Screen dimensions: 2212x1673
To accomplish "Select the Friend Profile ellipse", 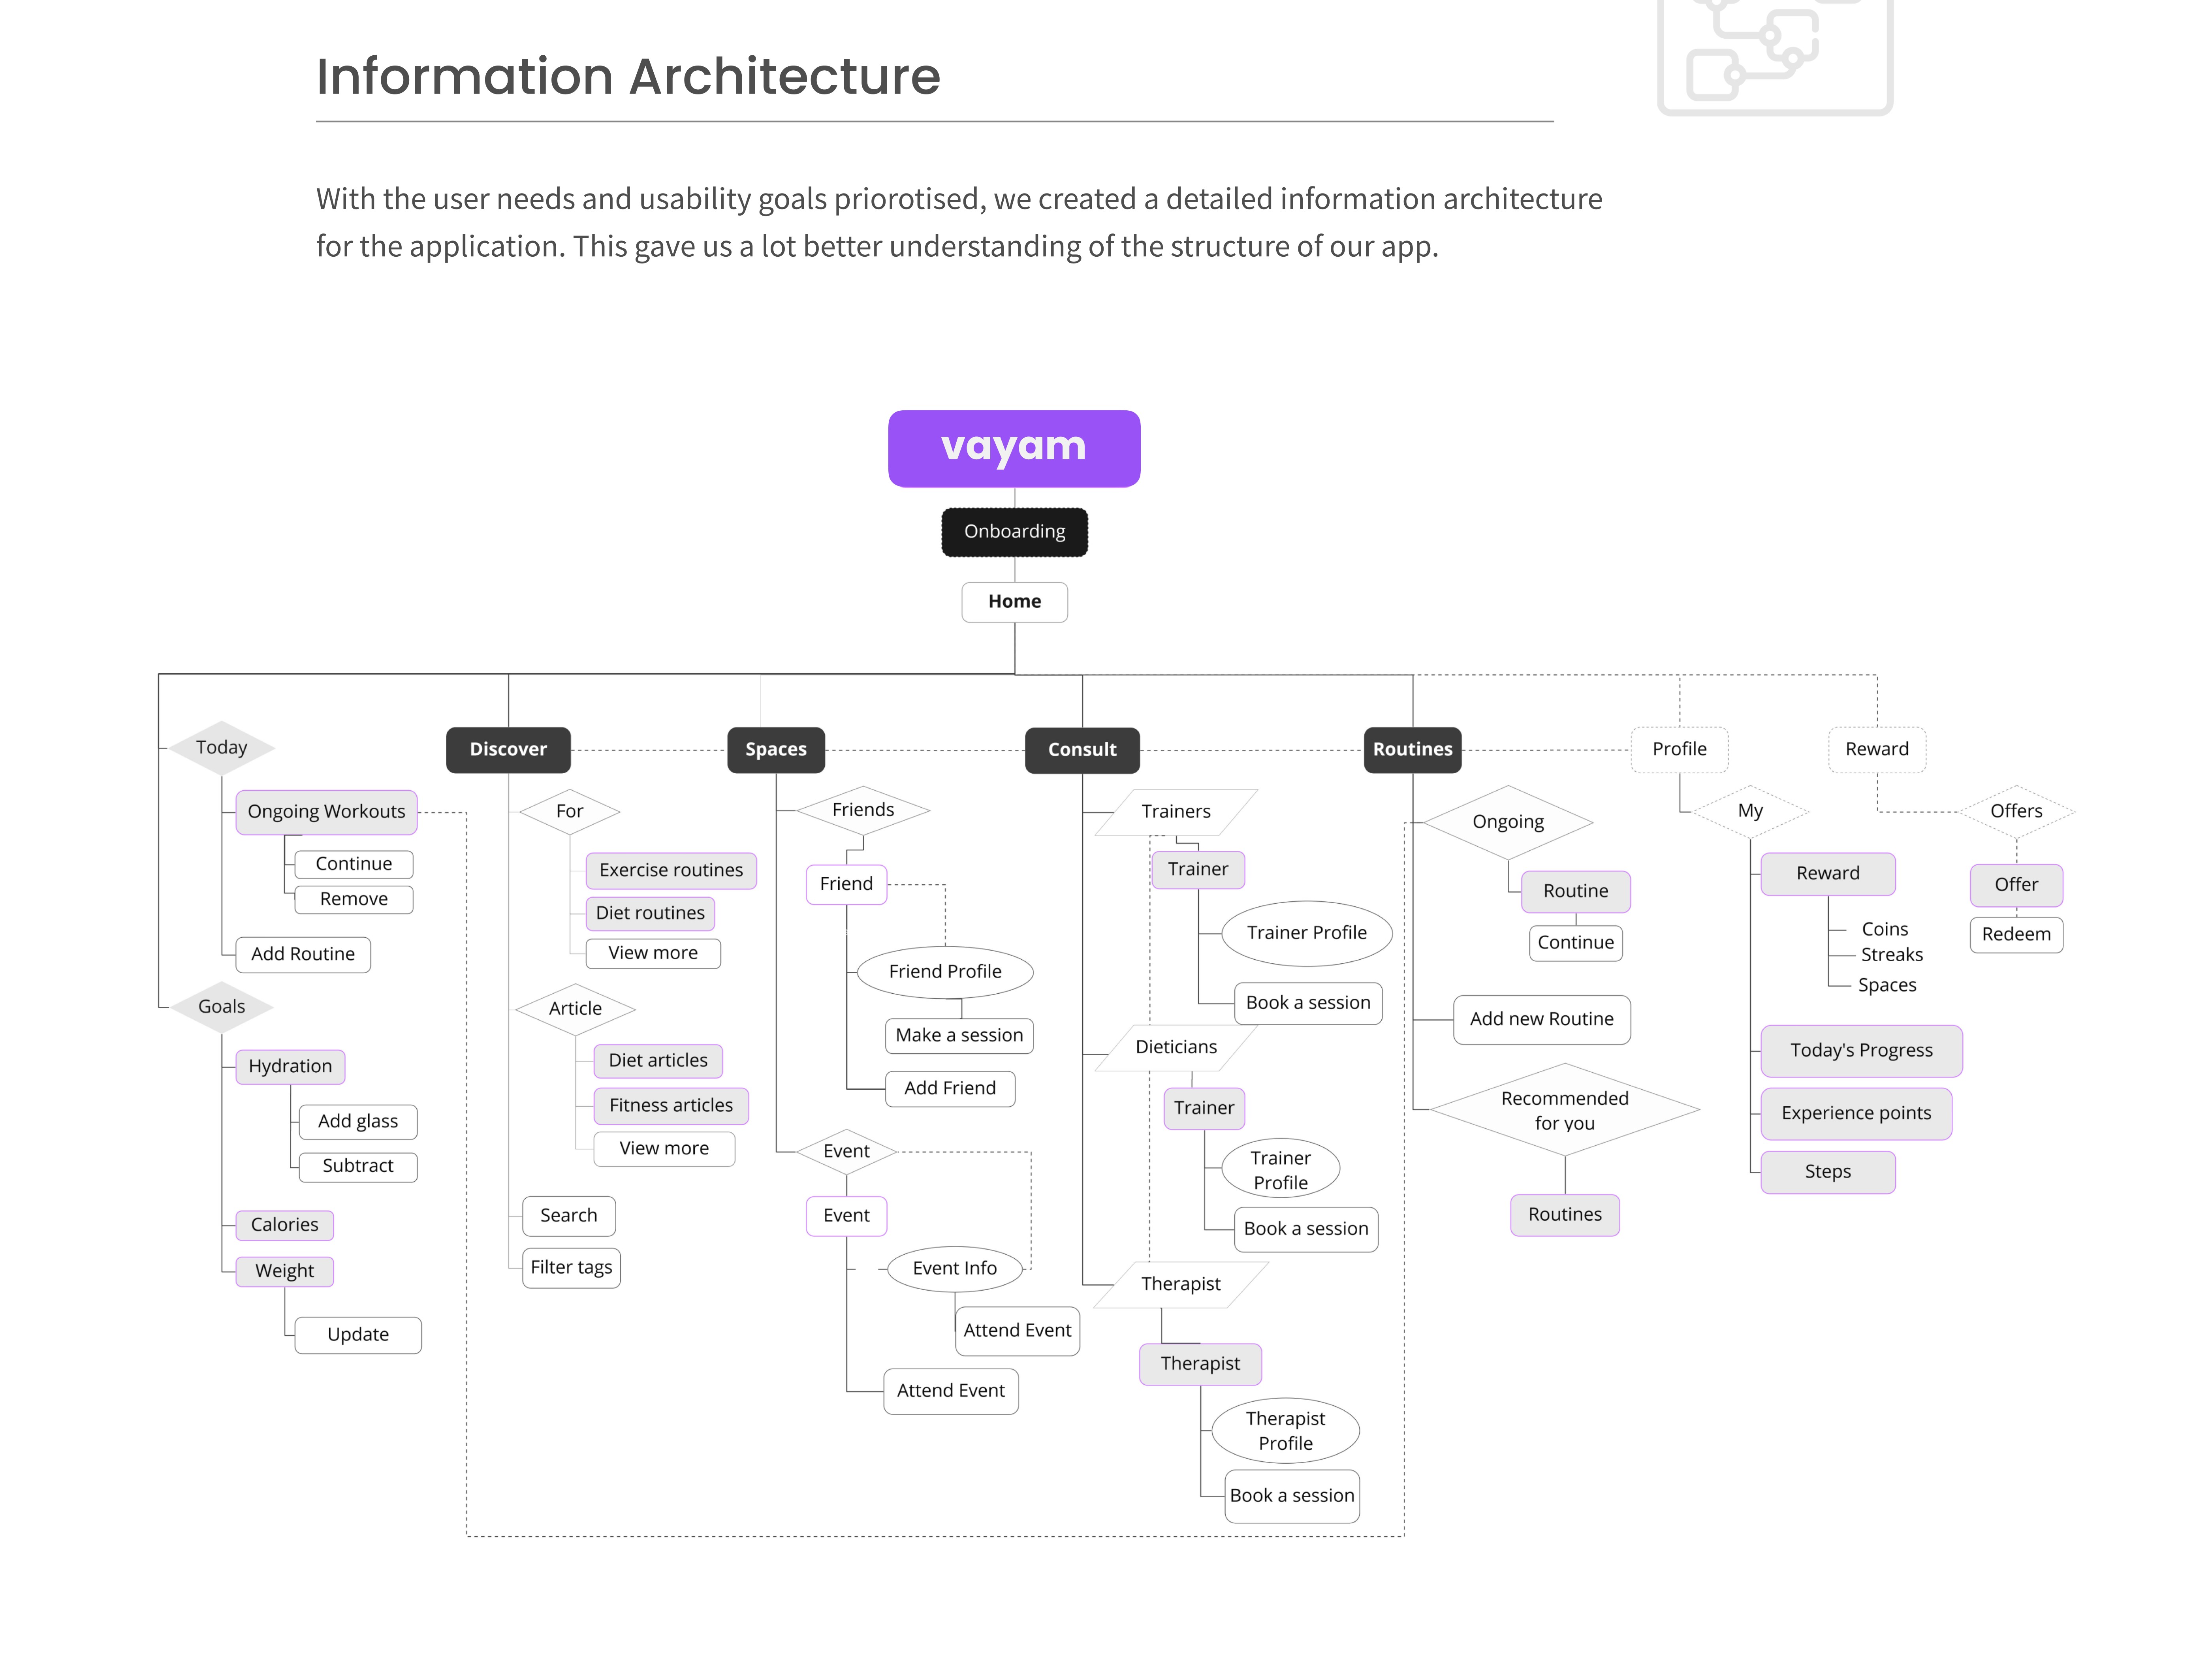I will [945, 971].
